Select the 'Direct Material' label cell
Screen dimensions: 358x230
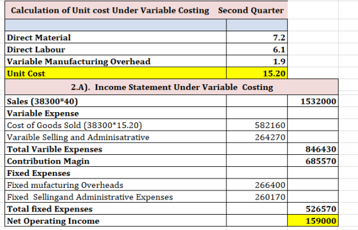tap(116, 38)
